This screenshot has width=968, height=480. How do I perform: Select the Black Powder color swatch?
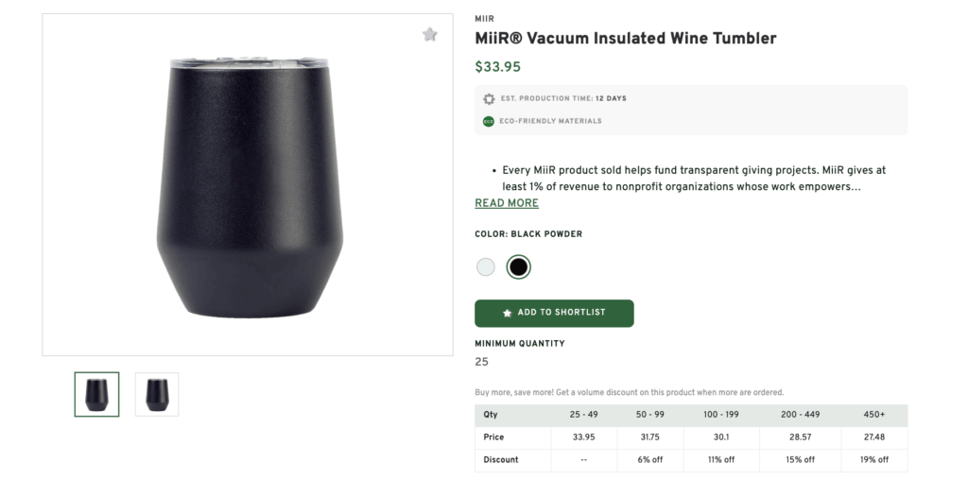[x=518, y=267]
